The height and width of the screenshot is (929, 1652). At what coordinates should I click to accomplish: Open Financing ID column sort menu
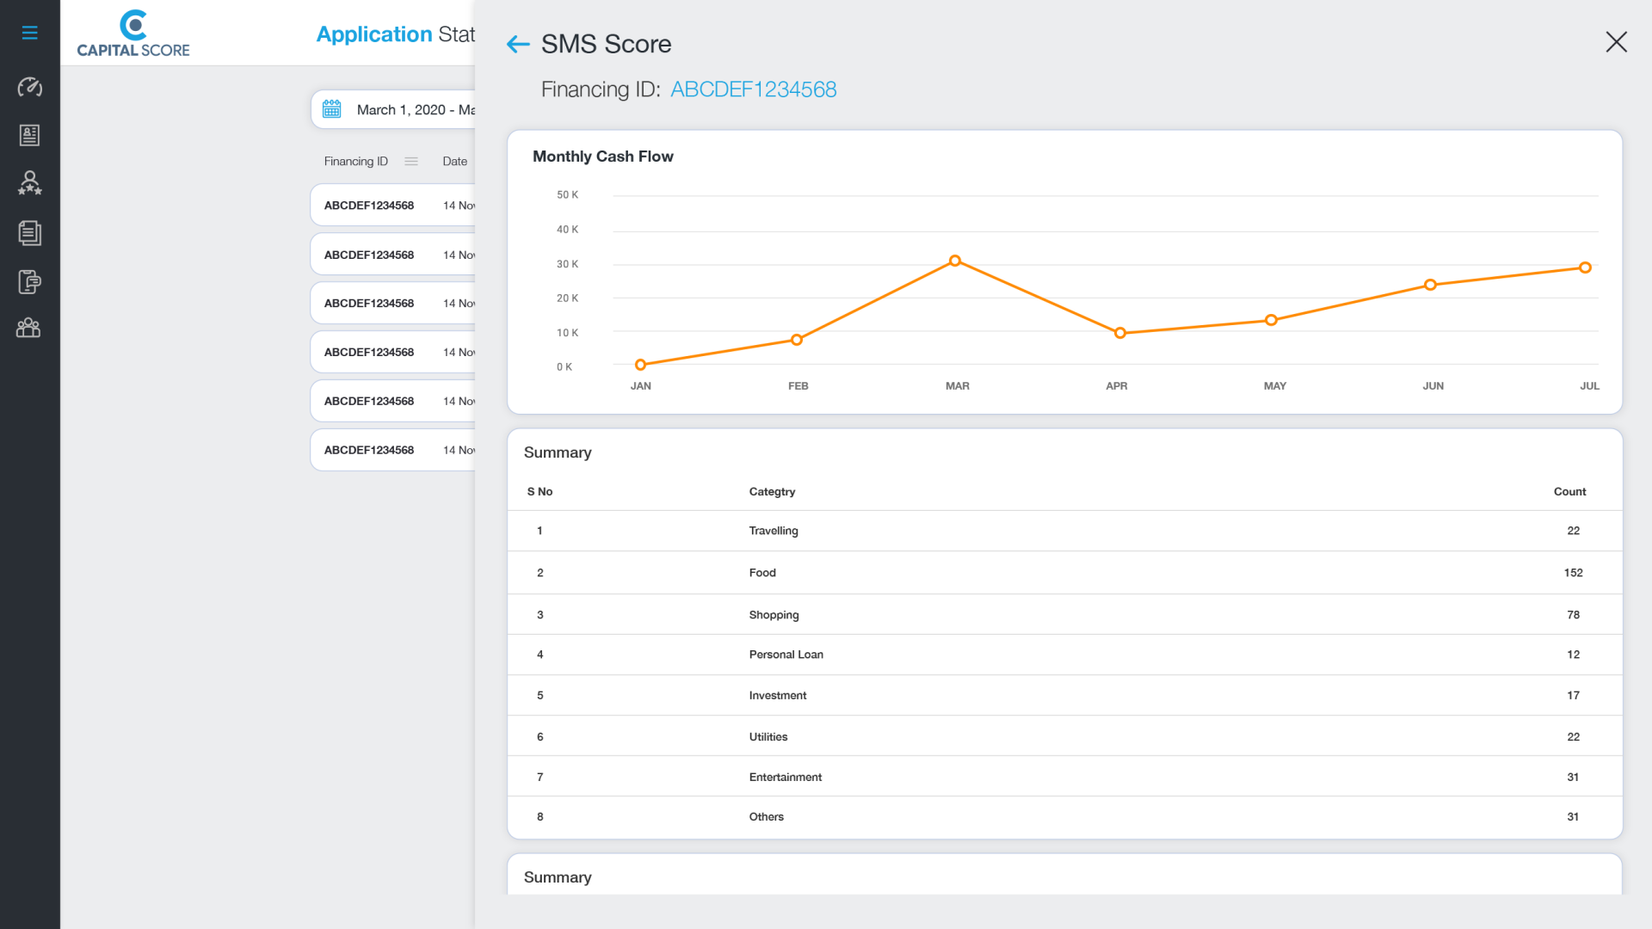(411, 161)
